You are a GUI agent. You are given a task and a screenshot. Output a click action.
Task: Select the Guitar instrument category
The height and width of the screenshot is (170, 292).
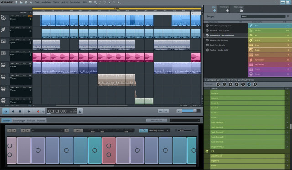click(270, 40)
